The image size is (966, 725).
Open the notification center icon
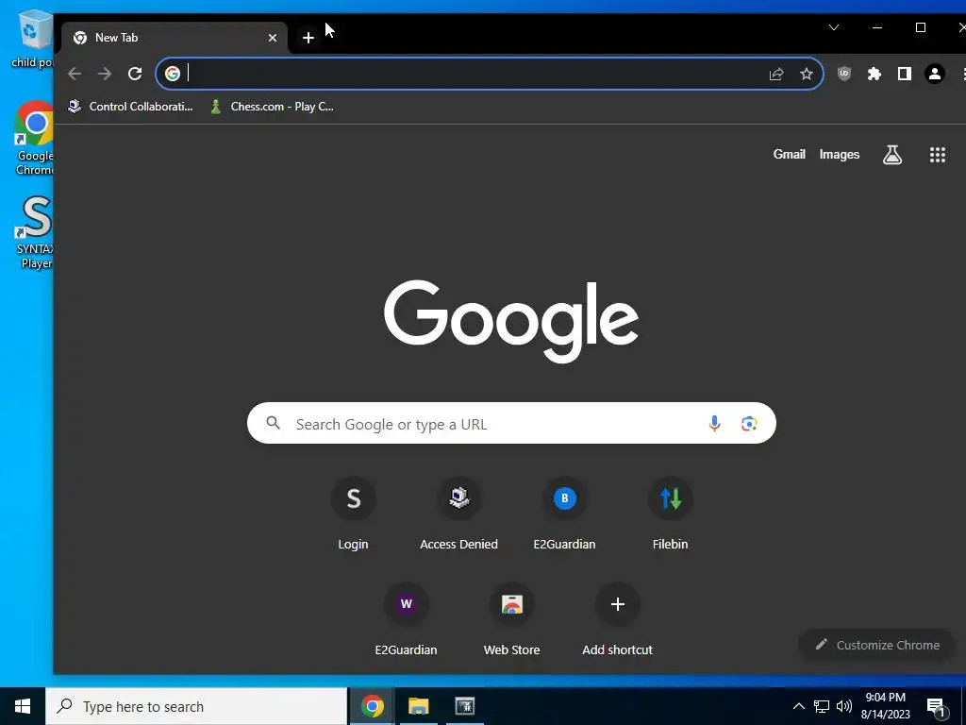(x=937, y=708)
